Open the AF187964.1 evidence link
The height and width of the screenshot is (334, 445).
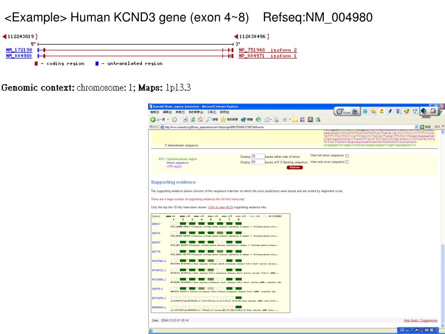click(159, 261)
